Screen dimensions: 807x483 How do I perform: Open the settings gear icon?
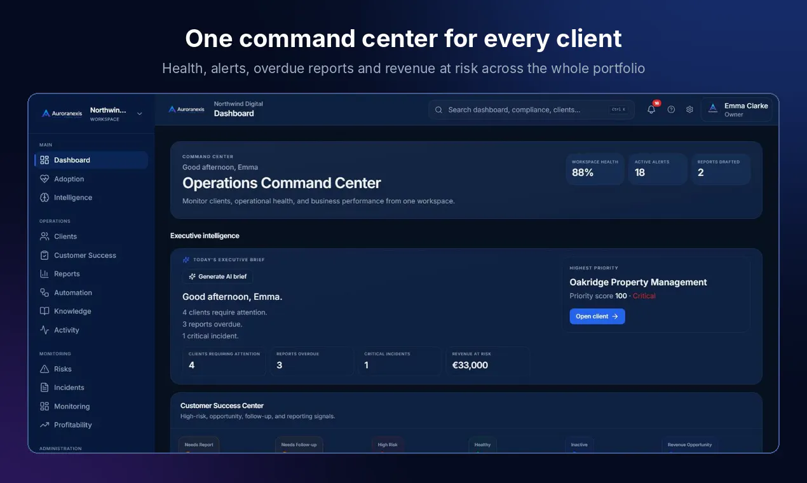tap(689, 109)
